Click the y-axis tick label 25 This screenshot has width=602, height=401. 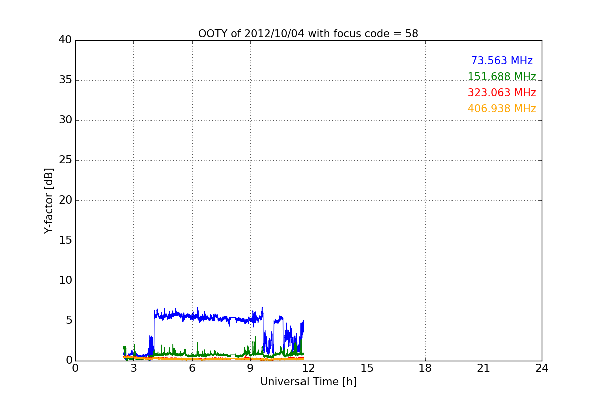(65, 160)
